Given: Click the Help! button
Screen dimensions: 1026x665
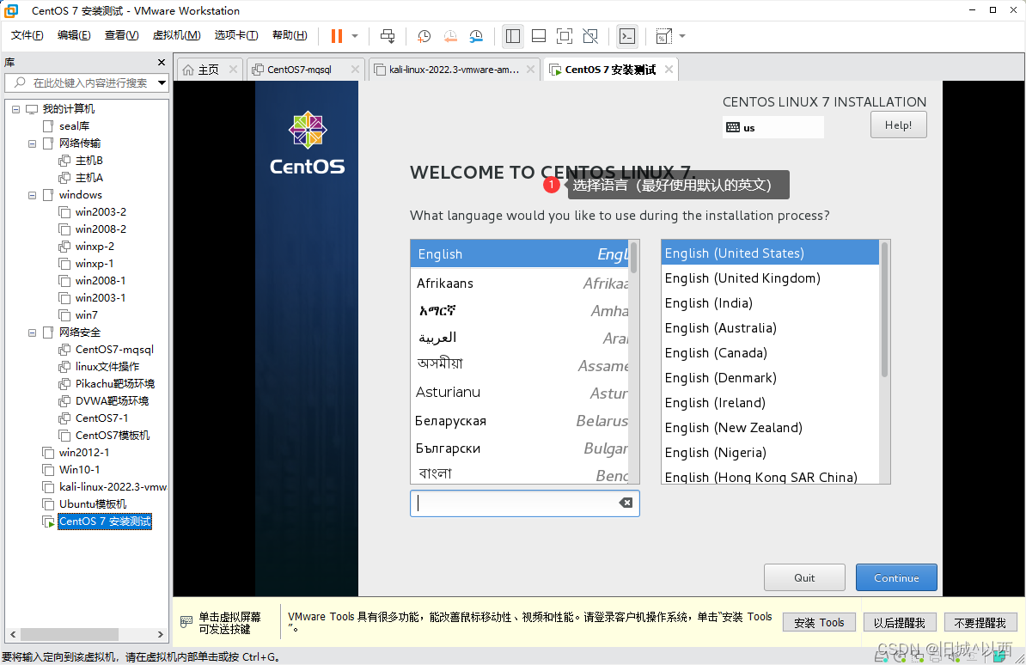Looking at the screenshot, I should pos(899,125).
